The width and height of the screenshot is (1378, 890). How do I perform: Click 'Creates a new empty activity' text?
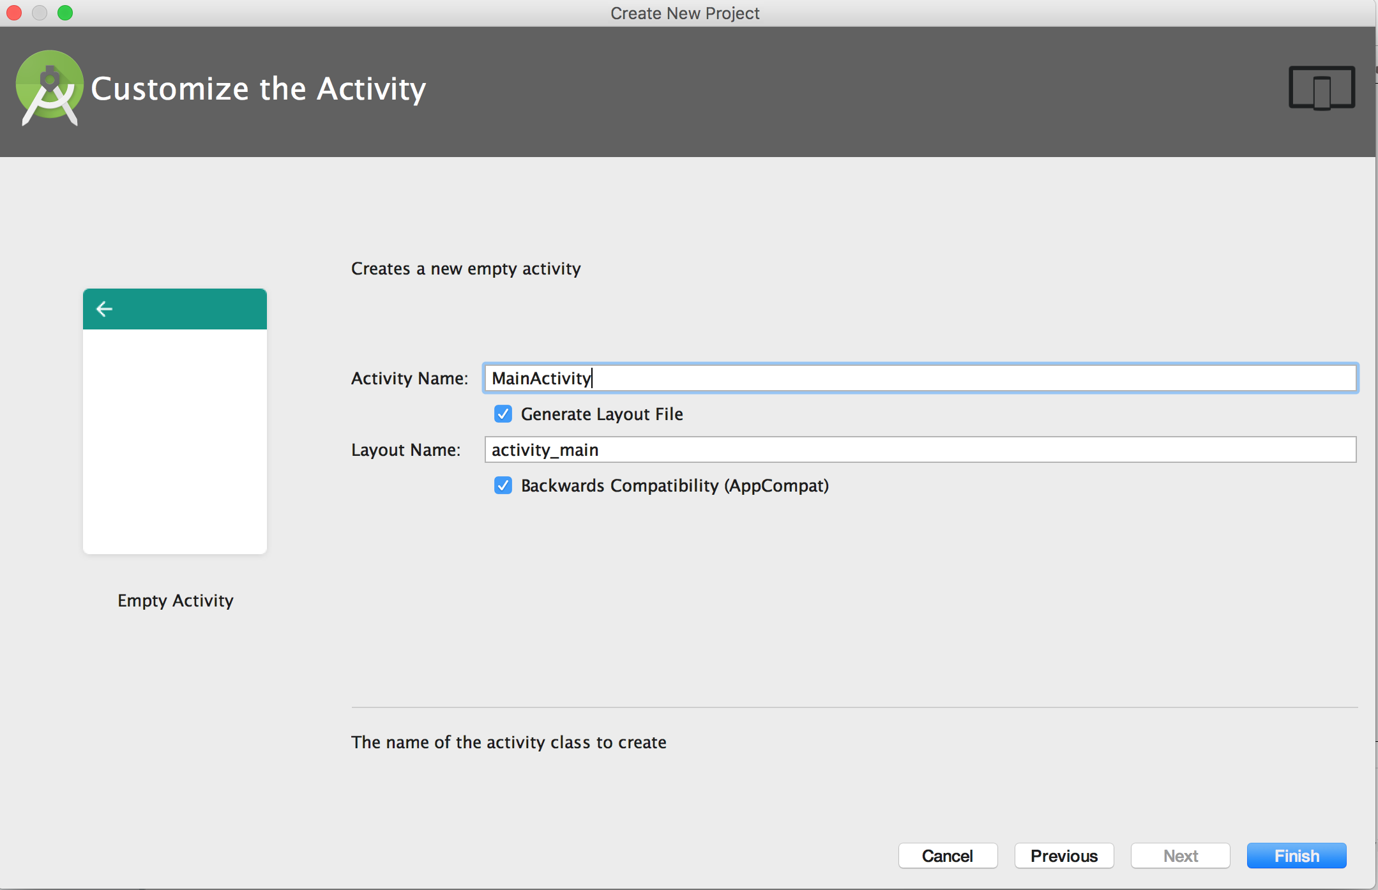coord(466,269)
